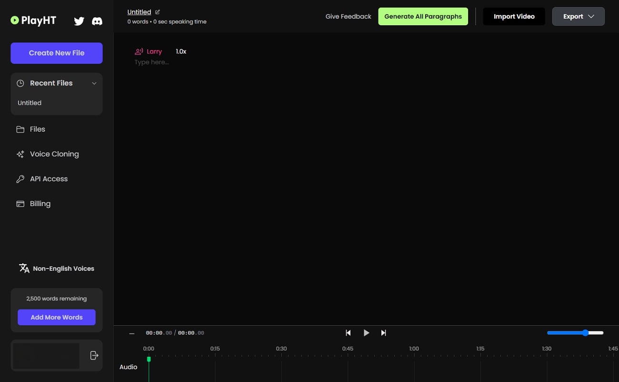Play the audio
This screenshot has width=619, height=382.
point(366,333)
